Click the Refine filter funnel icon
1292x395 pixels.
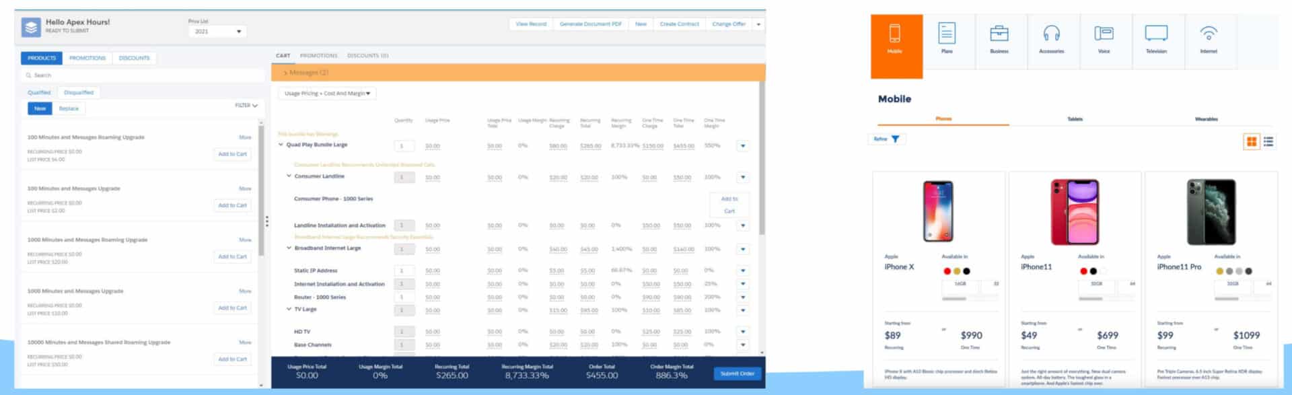[x=895, y=139]
